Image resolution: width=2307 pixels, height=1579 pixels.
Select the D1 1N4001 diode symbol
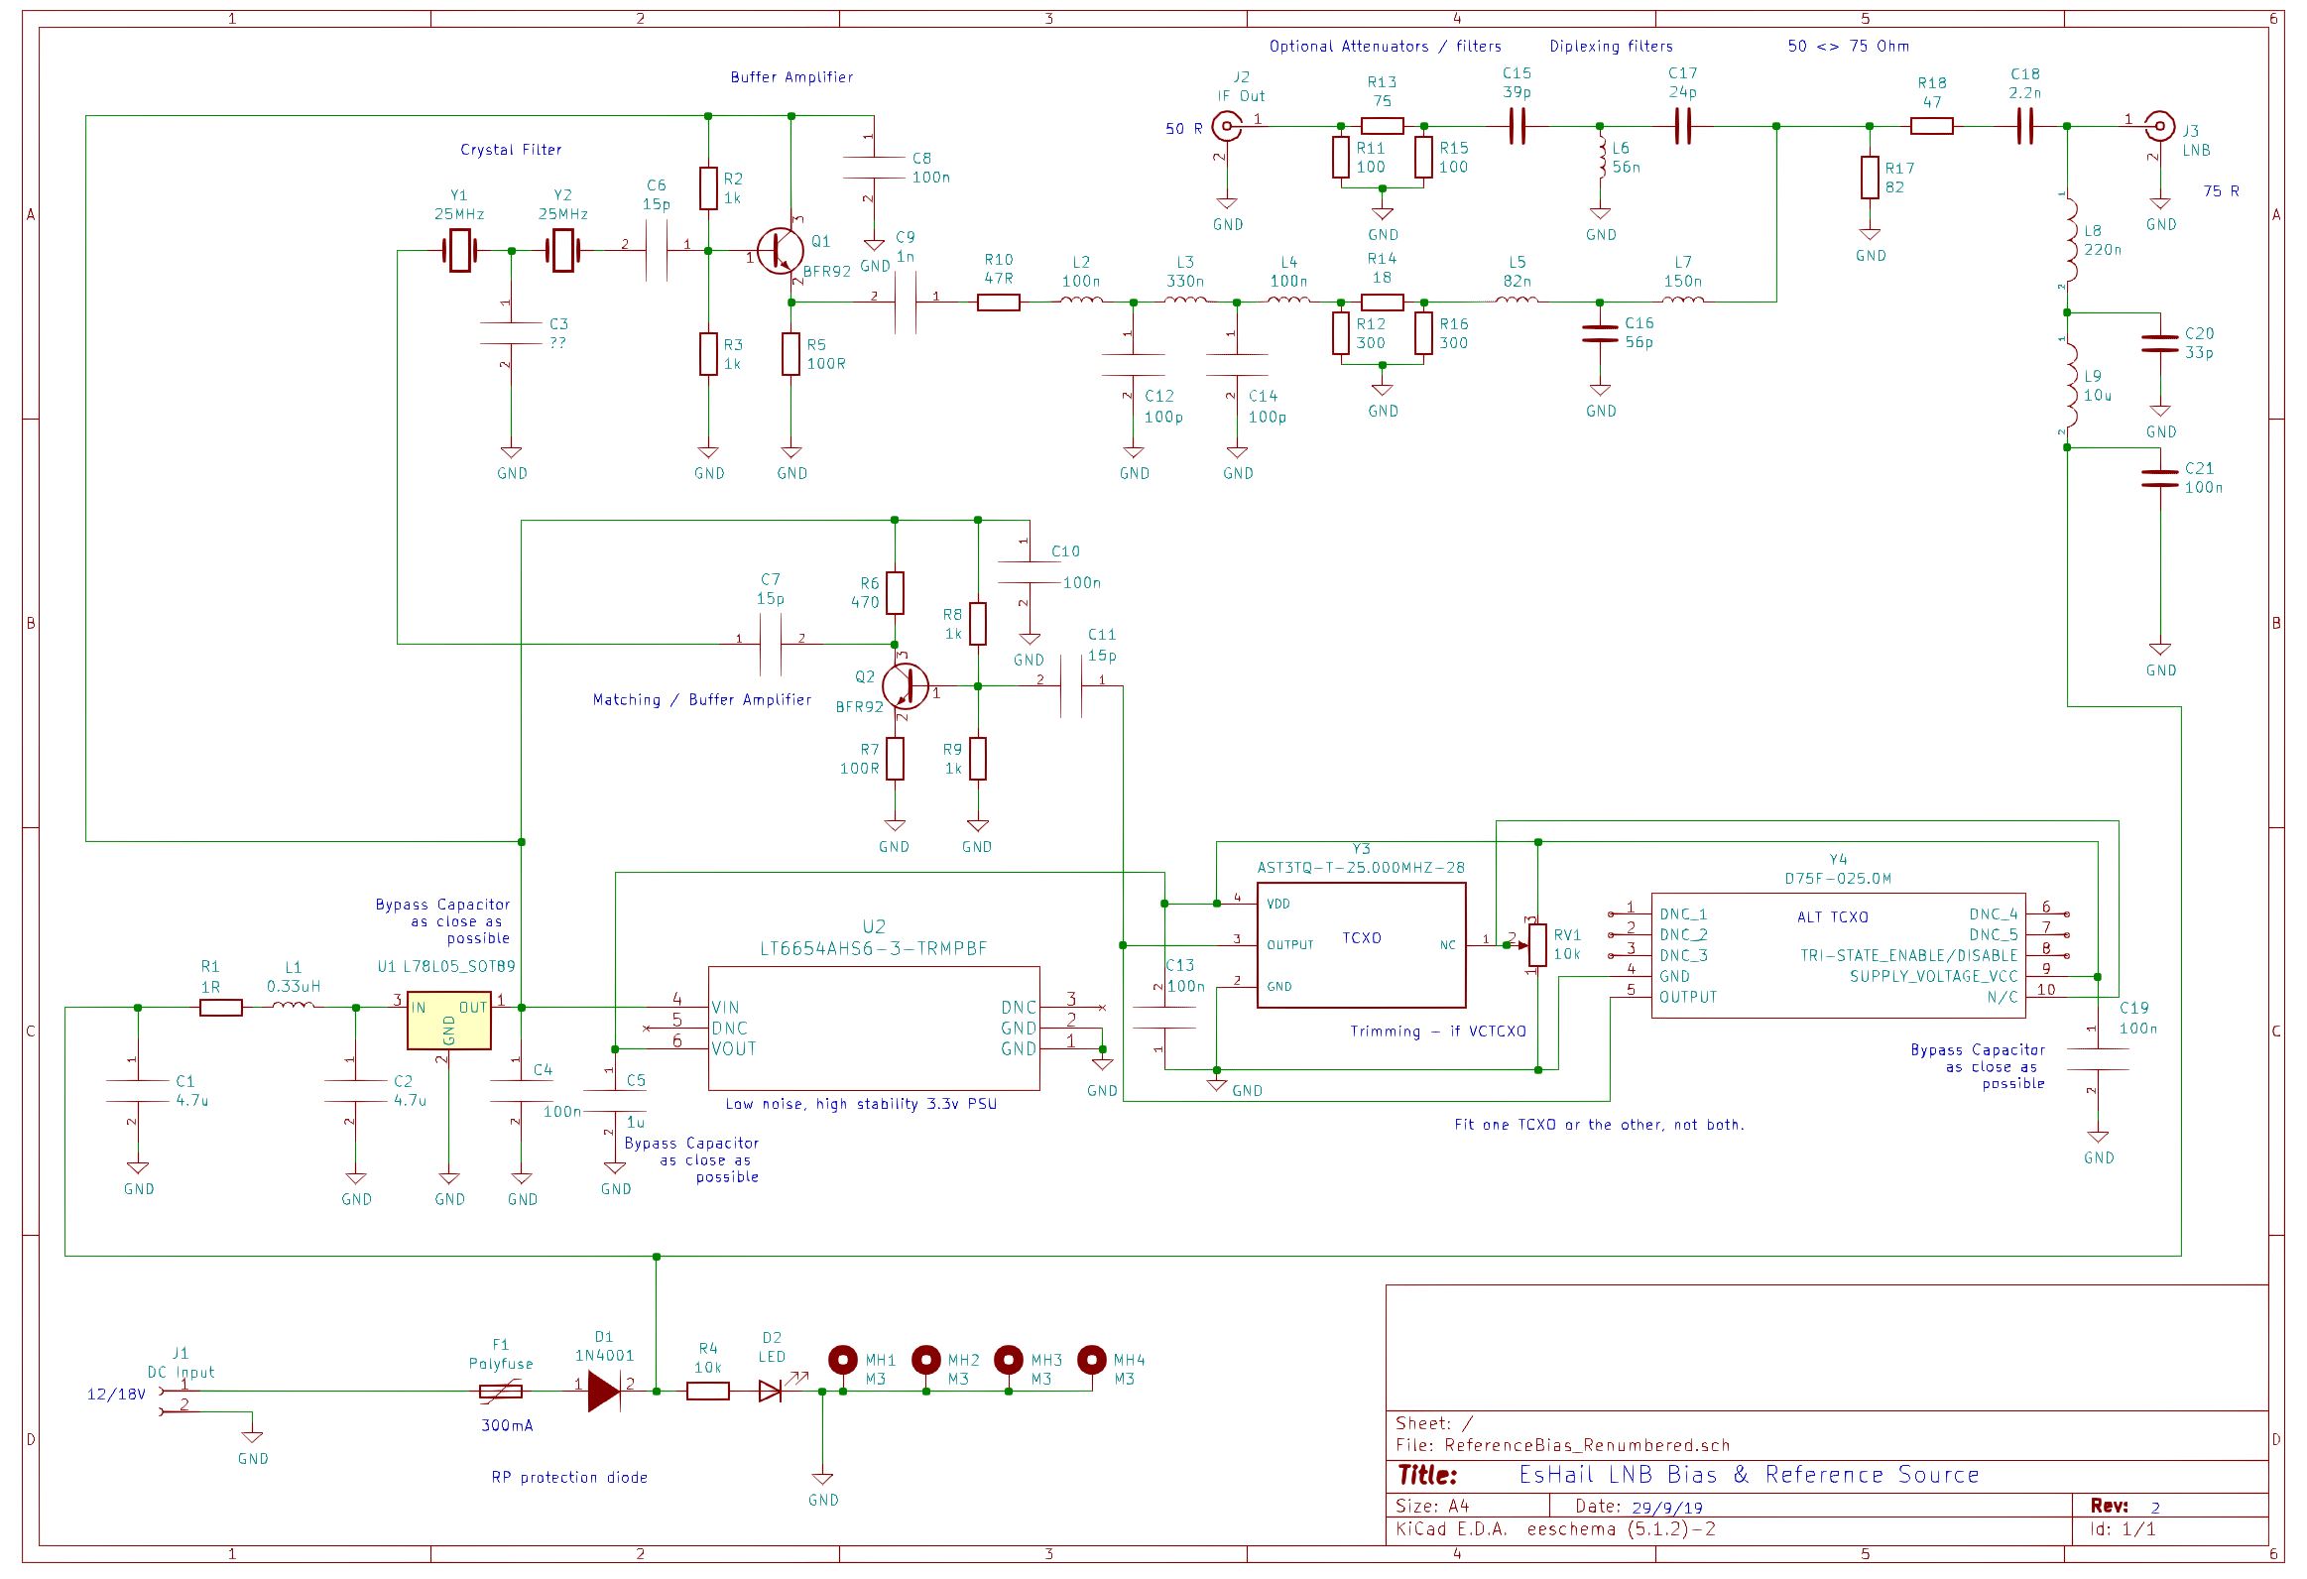pyautogui.click(x=604, y=1392)
